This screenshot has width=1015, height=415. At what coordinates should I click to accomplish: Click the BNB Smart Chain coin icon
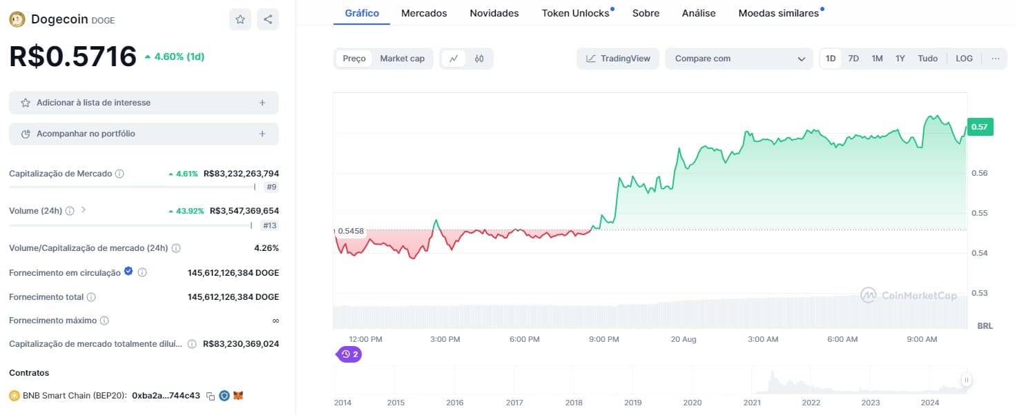[x=14, y=396]
